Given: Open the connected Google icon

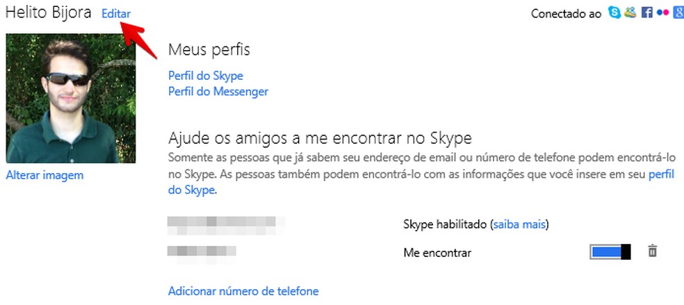Looking at the screenshot, I should coord(678,13).
